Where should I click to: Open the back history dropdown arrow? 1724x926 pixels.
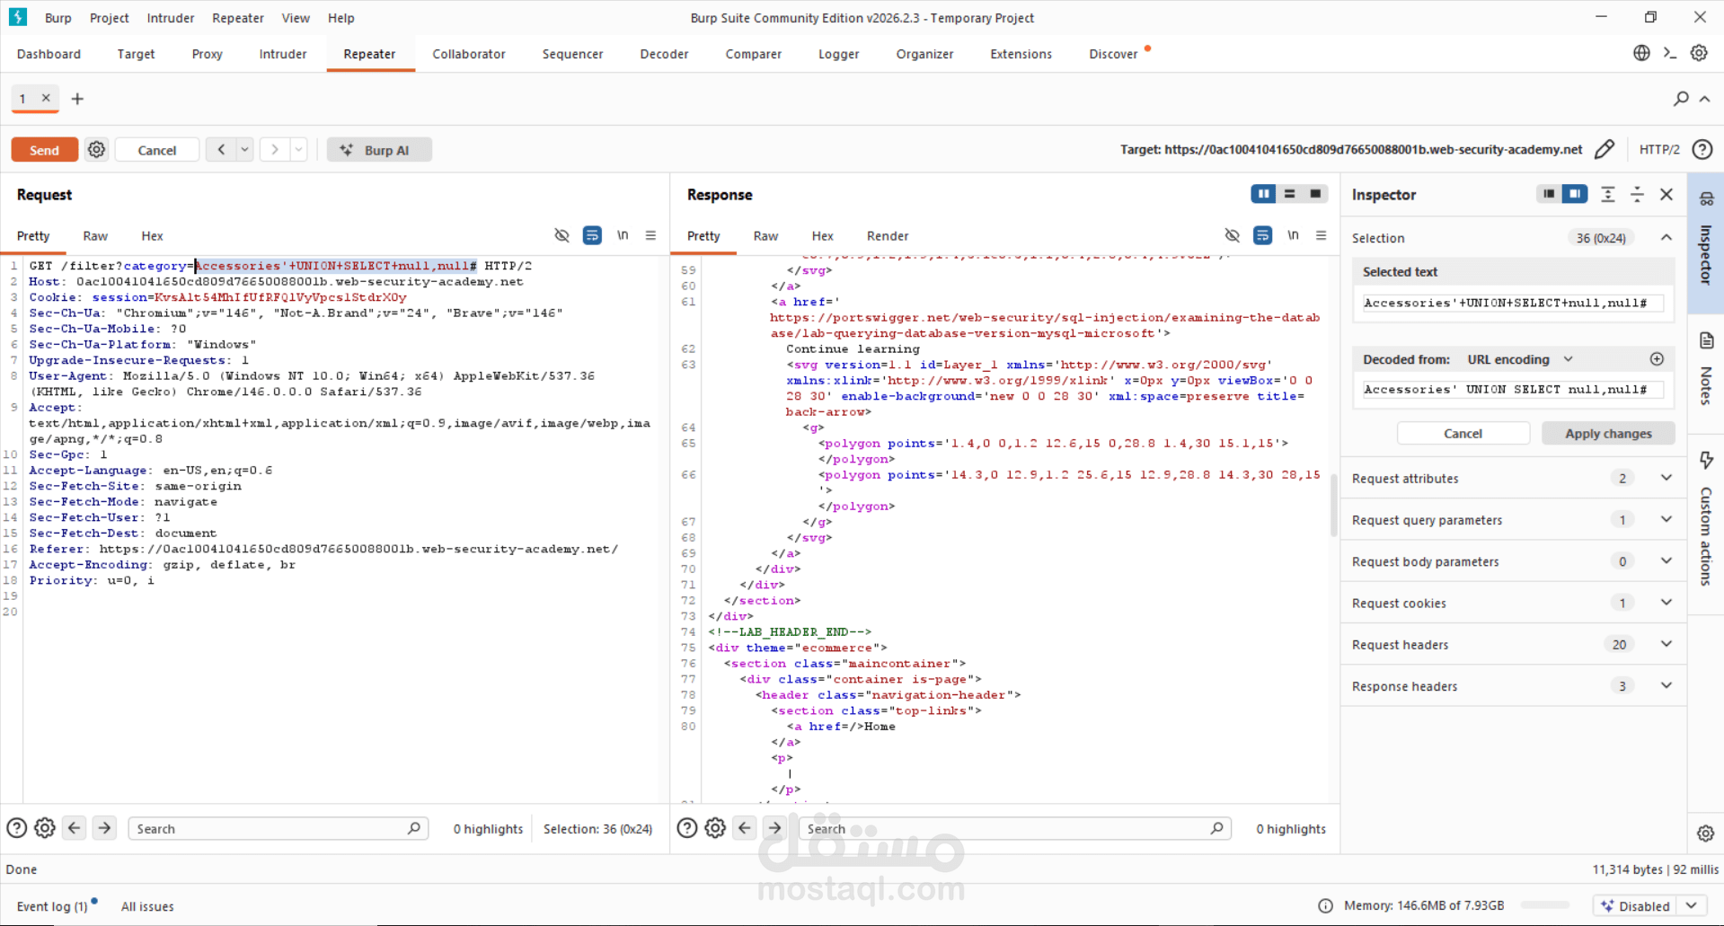[x=244, y=150]
